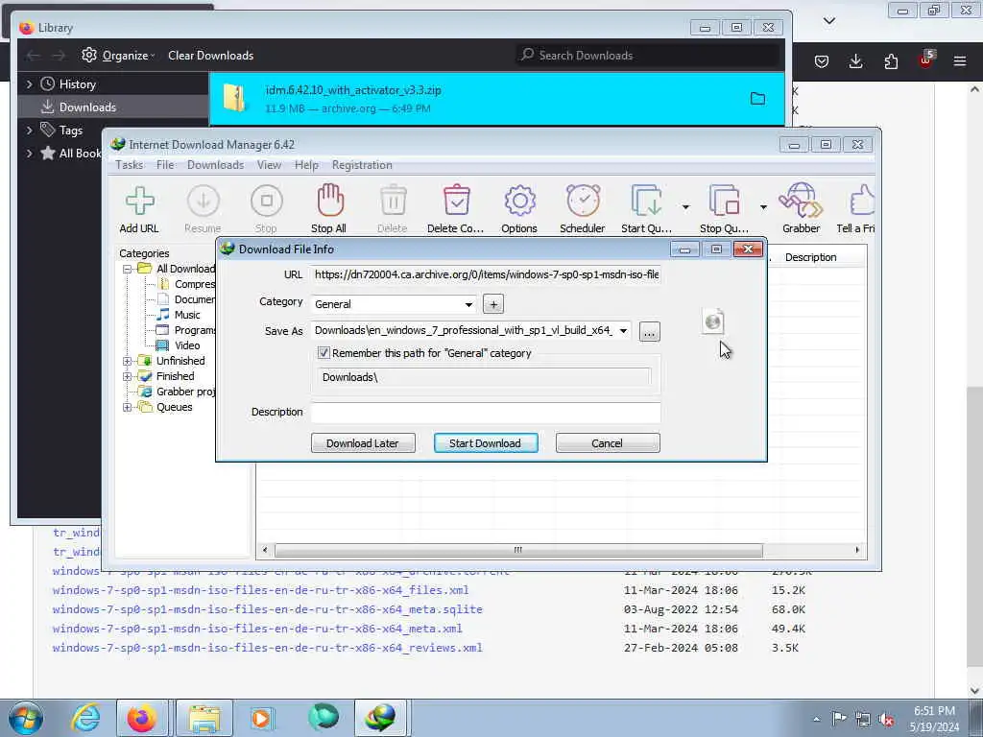Image resolution: width=983 pixels, height=737 pixels.
Task: Open Start Queue dropdown arrow
Action: pyautogui.click(x=685, y=207)
